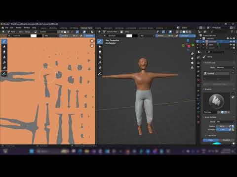Open View menu in image editor header
Image resolution: width=237 pixels, height=177 pixels.
click(x=21, y=32)
